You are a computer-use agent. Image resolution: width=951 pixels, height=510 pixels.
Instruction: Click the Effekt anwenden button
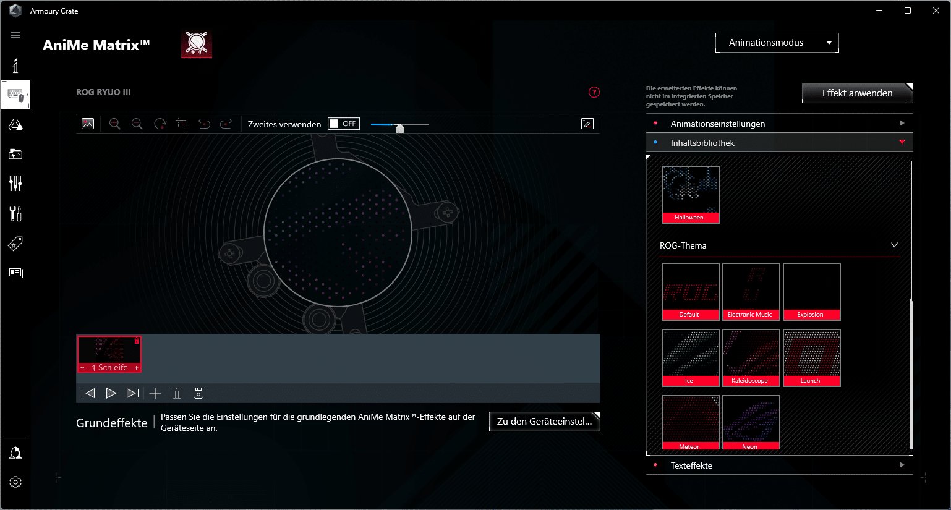857,93
